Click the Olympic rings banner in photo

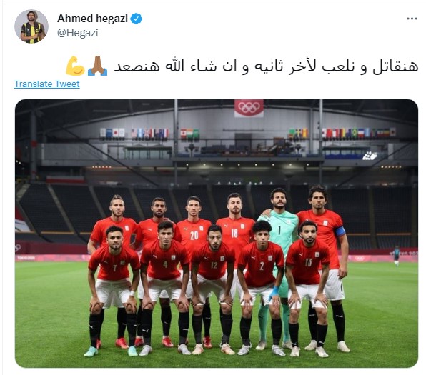point(249,108)
